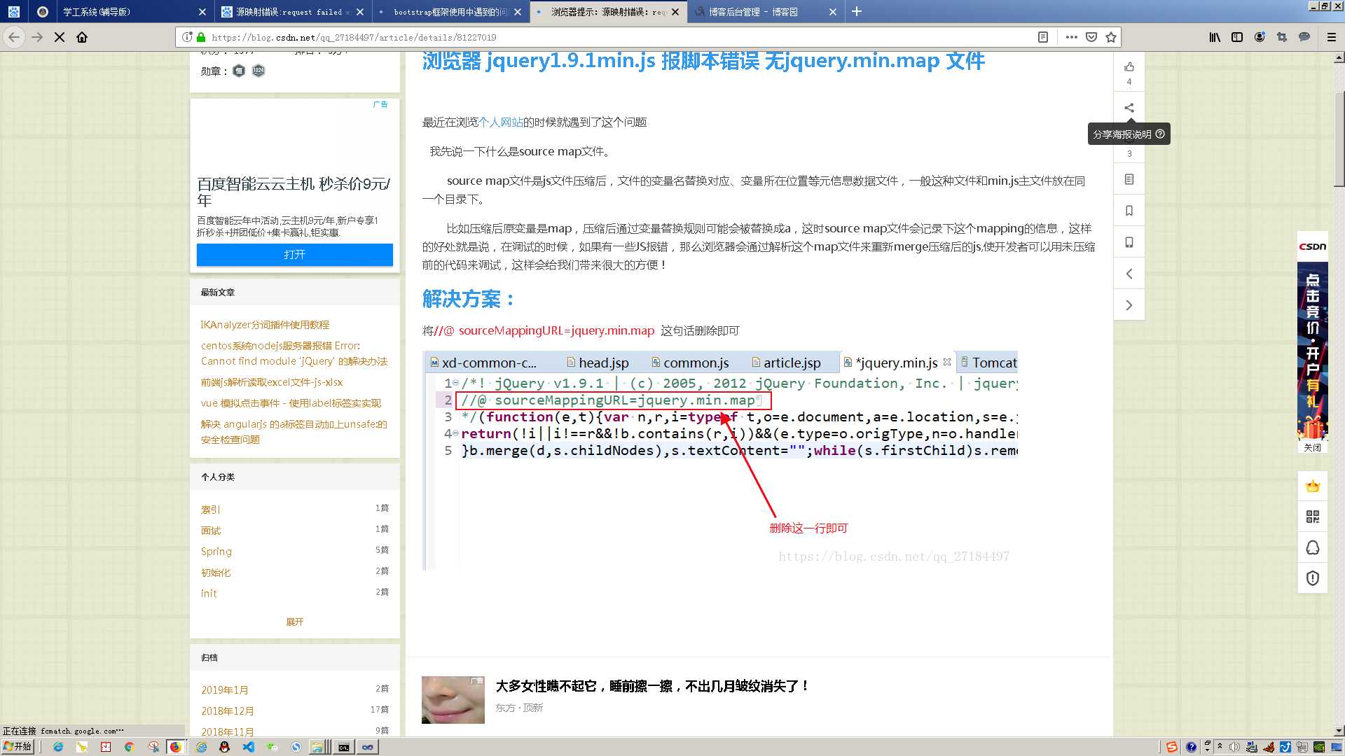Stop loading the page

pos(60,37)
